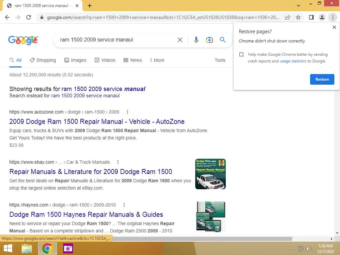Open the Chrome profile avatar
This screenshot has width=340, height=255.
pos(322,17)
